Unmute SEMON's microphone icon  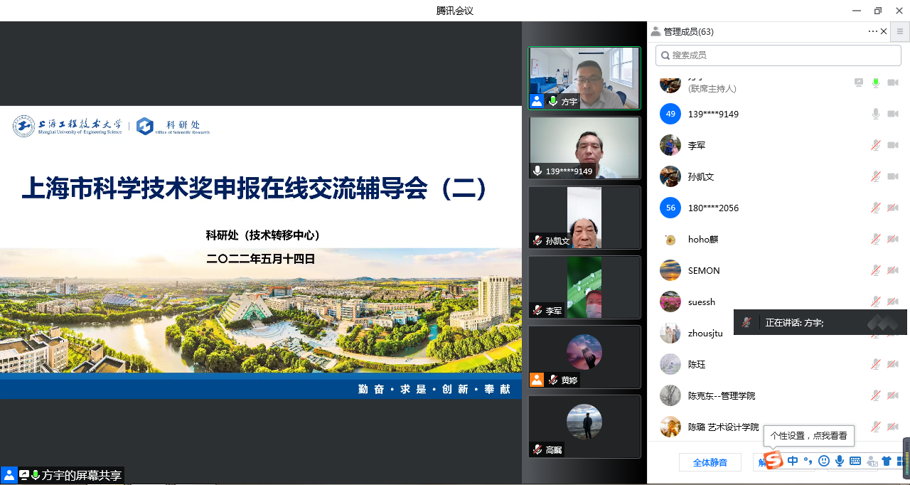pos(876,270)
